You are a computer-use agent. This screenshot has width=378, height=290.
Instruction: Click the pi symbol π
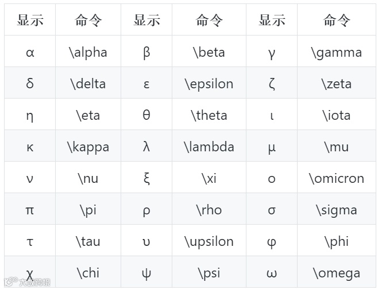[30, 211]
